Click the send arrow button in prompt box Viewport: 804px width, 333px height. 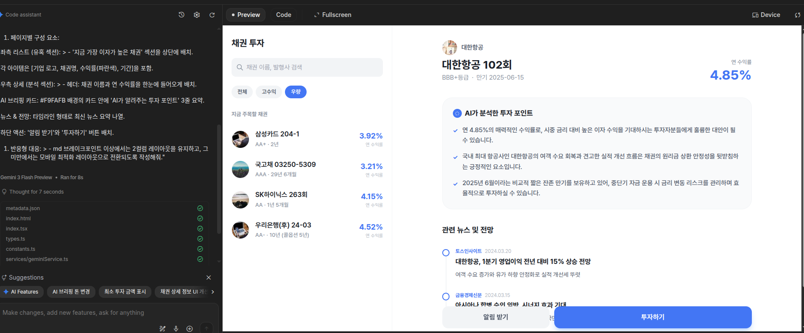[x=207, y=328]
